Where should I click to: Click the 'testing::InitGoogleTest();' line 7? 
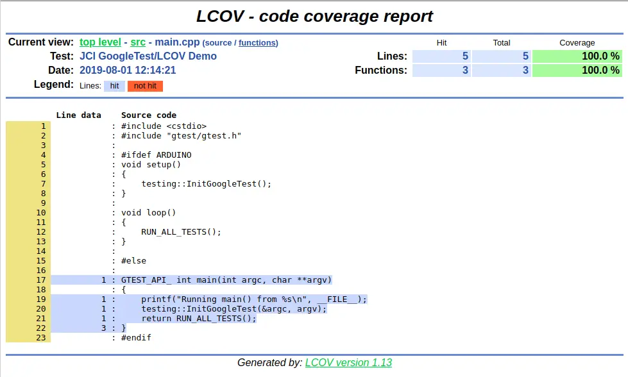click(207, 184)
